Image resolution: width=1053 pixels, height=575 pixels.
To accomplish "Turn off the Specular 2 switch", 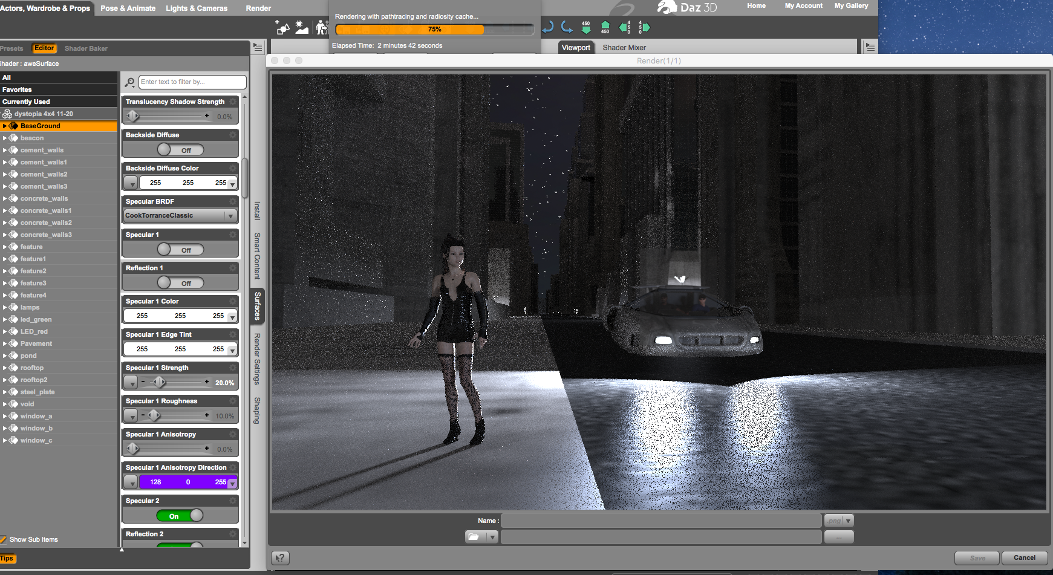I will [x=180, y=516].
